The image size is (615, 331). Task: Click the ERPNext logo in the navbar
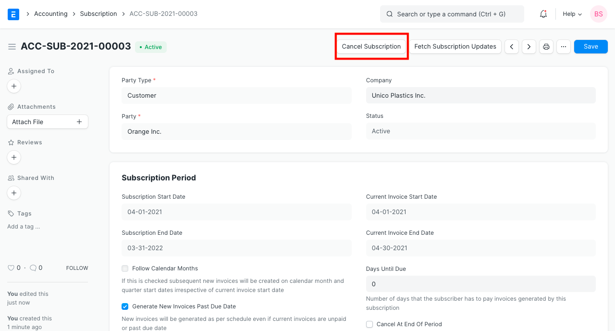coord(13,13)
